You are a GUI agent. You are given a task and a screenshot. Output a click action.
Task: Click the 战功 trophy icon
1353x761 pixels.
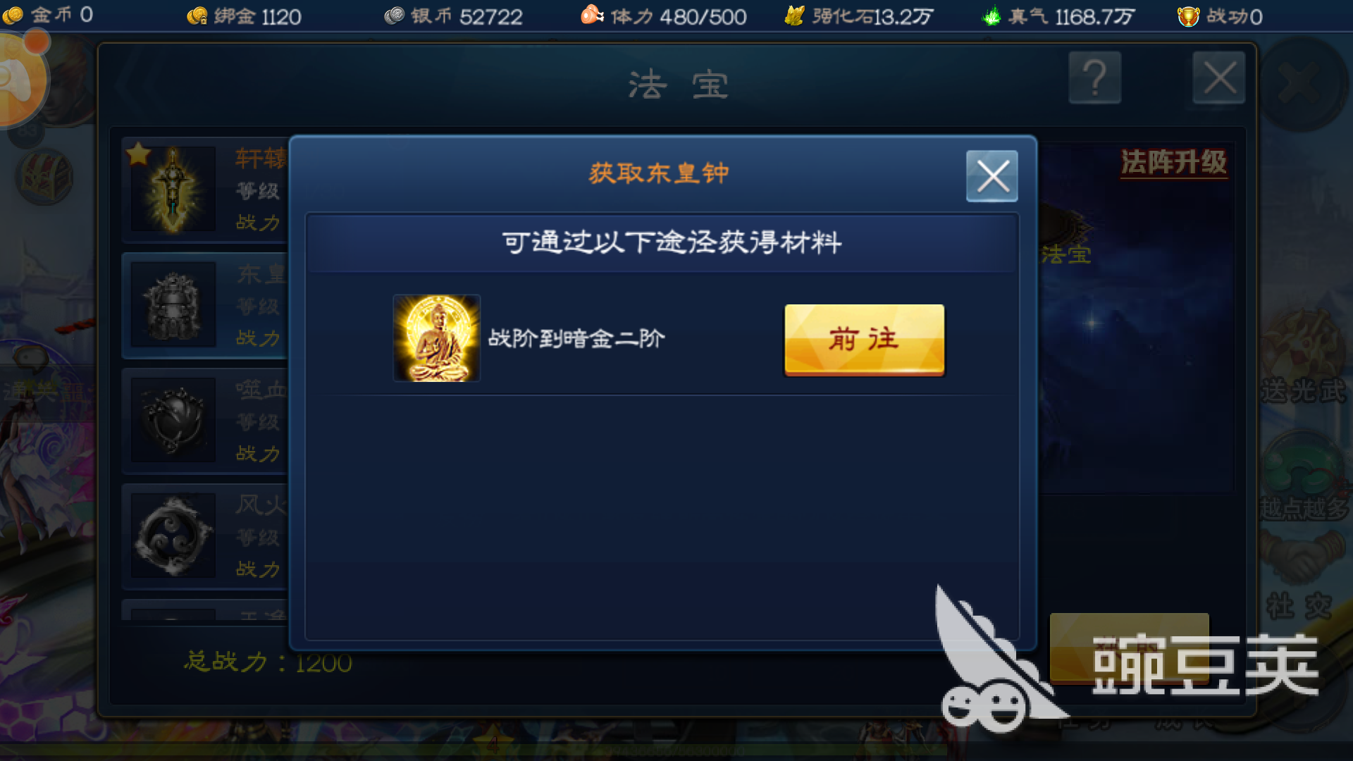click(x=1188, y=16)
